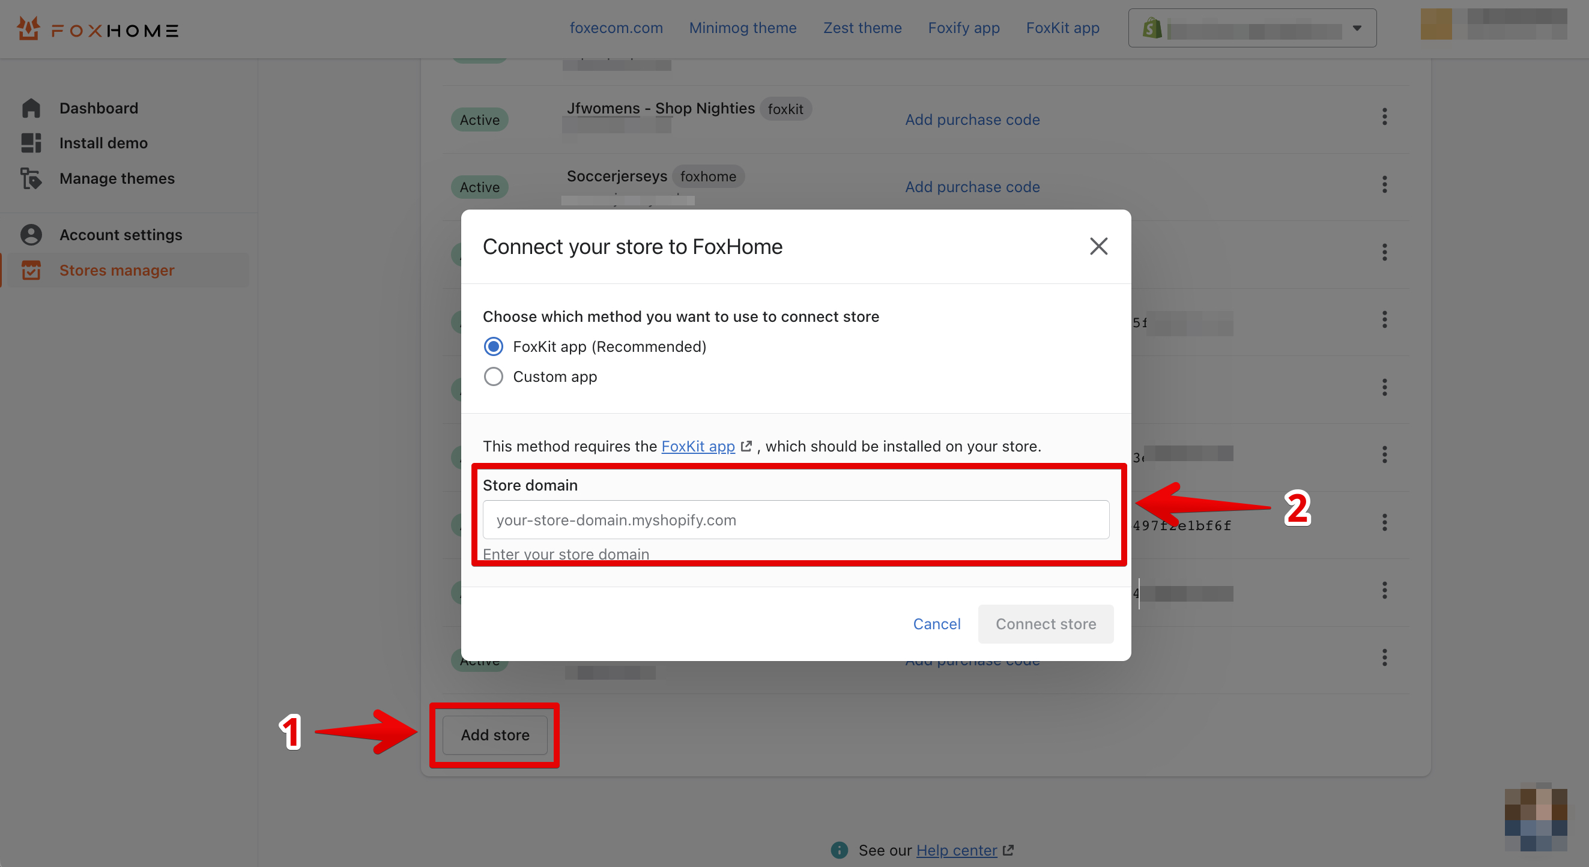Focus the Store domain input field
This screenshot has width=1589, height=867.
click(x=796, y=520)
